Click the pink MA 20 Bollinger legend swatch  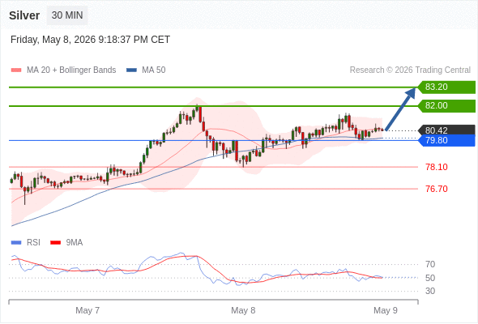coord(16,70)
